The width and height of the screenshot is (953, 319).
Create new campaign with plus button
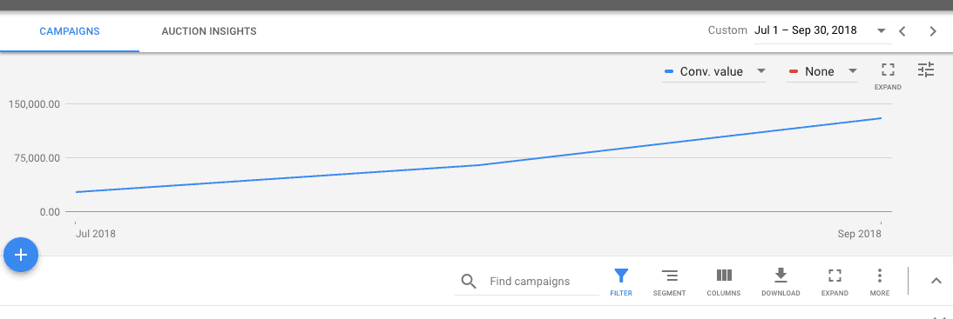[x=21, y=255]
